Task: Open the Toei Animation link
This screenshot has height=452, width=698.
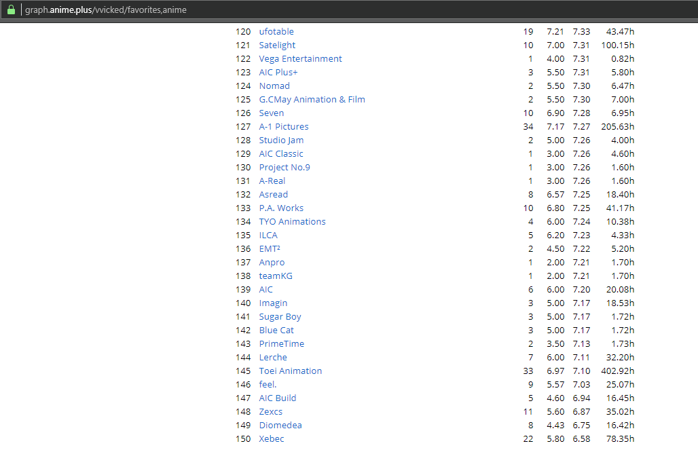Action: click(291, 371)
